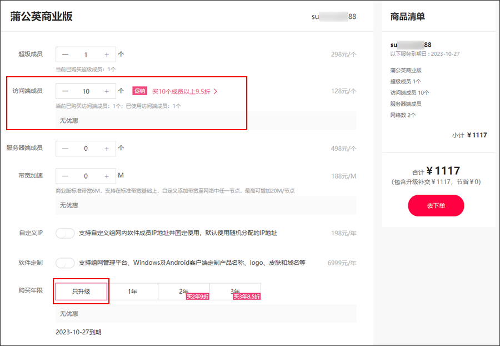Click 包含升级补交¥1117 savings note
Image resolution: width=500 pixels, height=346 pixels.
click(436, 182)
